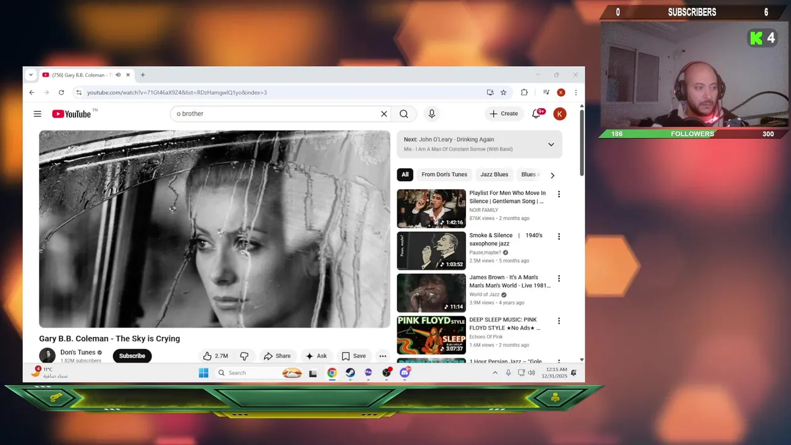Open 'Playlist For Men Who Move In Silence' title
The width and height of the screenshot is (791, 445).
point(507,197)
